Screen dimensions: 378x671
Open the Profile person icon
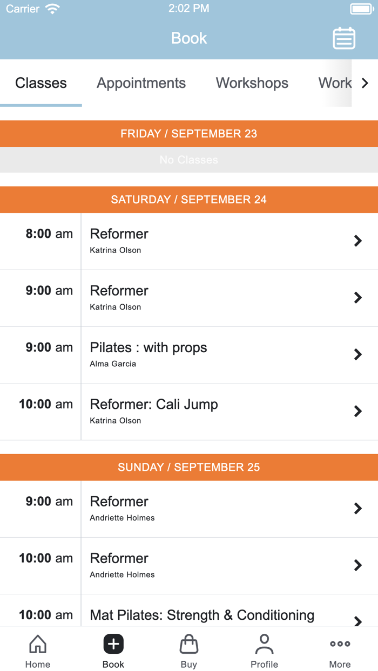(x=265, y=644)
